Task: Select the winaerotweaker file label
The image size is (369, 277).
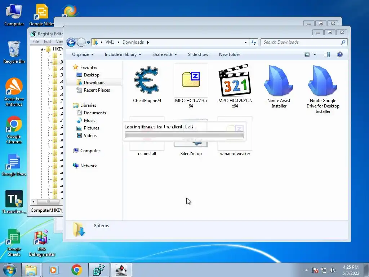Action: click(x=235, y=154)
